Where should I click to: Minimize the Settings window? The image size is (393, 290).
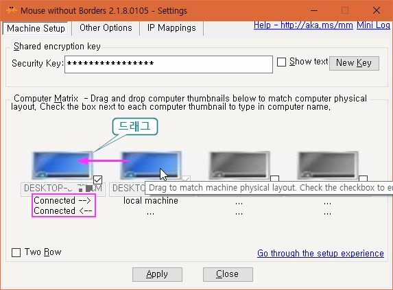314,10
